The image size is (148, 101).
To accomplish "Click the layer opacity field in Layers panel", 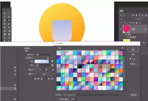I will coord(145,19).
